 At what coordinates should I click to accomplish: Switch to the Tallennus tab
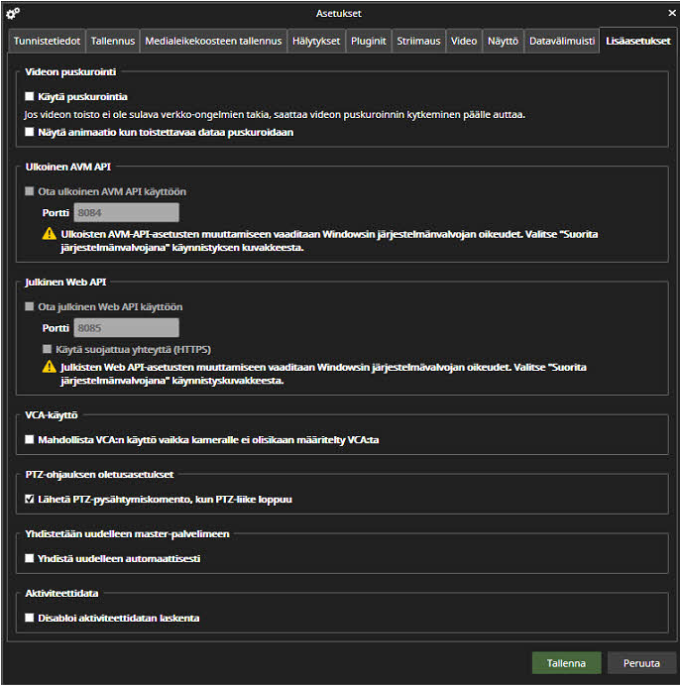click(113, 42)
